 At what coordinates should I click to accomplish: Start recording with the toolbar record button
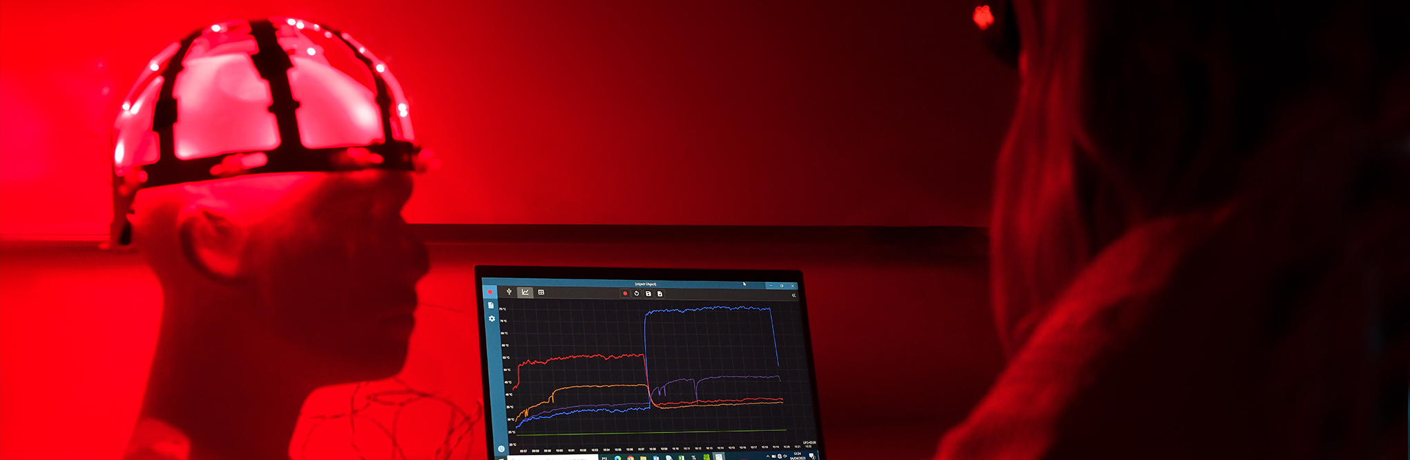(x=625, y=293)
